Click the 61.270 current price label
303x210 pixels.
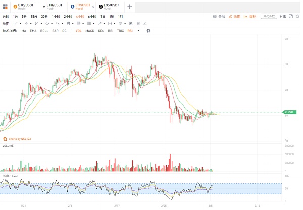[289, 112]
